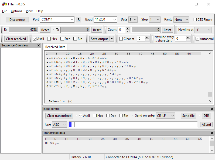Close the Input control panel
Viewport: 215px width, 160px height.
point(212,109)
